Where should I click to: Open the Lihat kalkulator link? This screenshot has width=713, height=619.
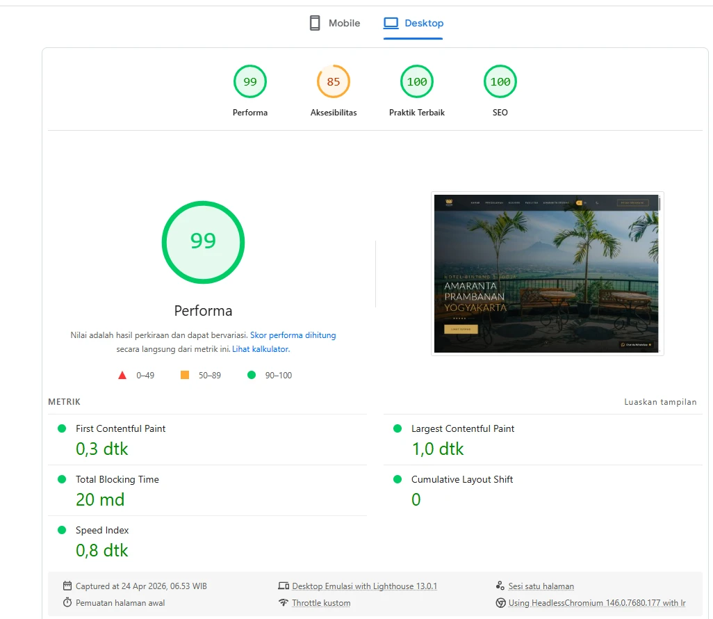(261, 349)
